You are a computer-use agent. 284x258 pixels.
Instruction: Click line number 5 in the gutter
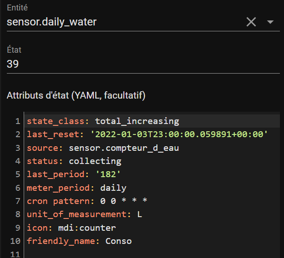18,174
